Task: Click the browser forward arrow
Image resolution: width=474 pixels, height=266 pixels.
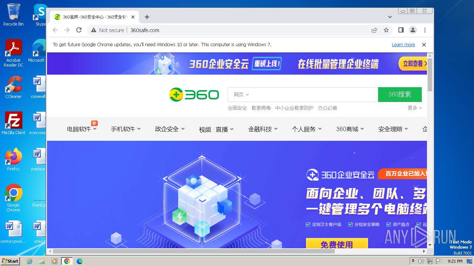Action: click(x=67, y=30)
